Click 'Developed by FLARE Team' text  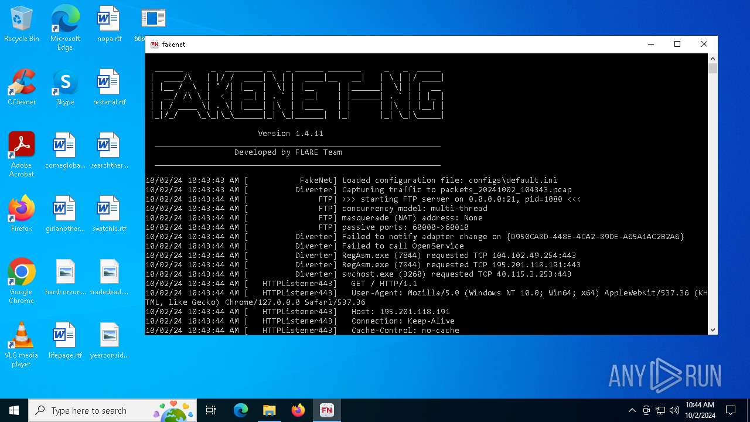pos(288,152)
